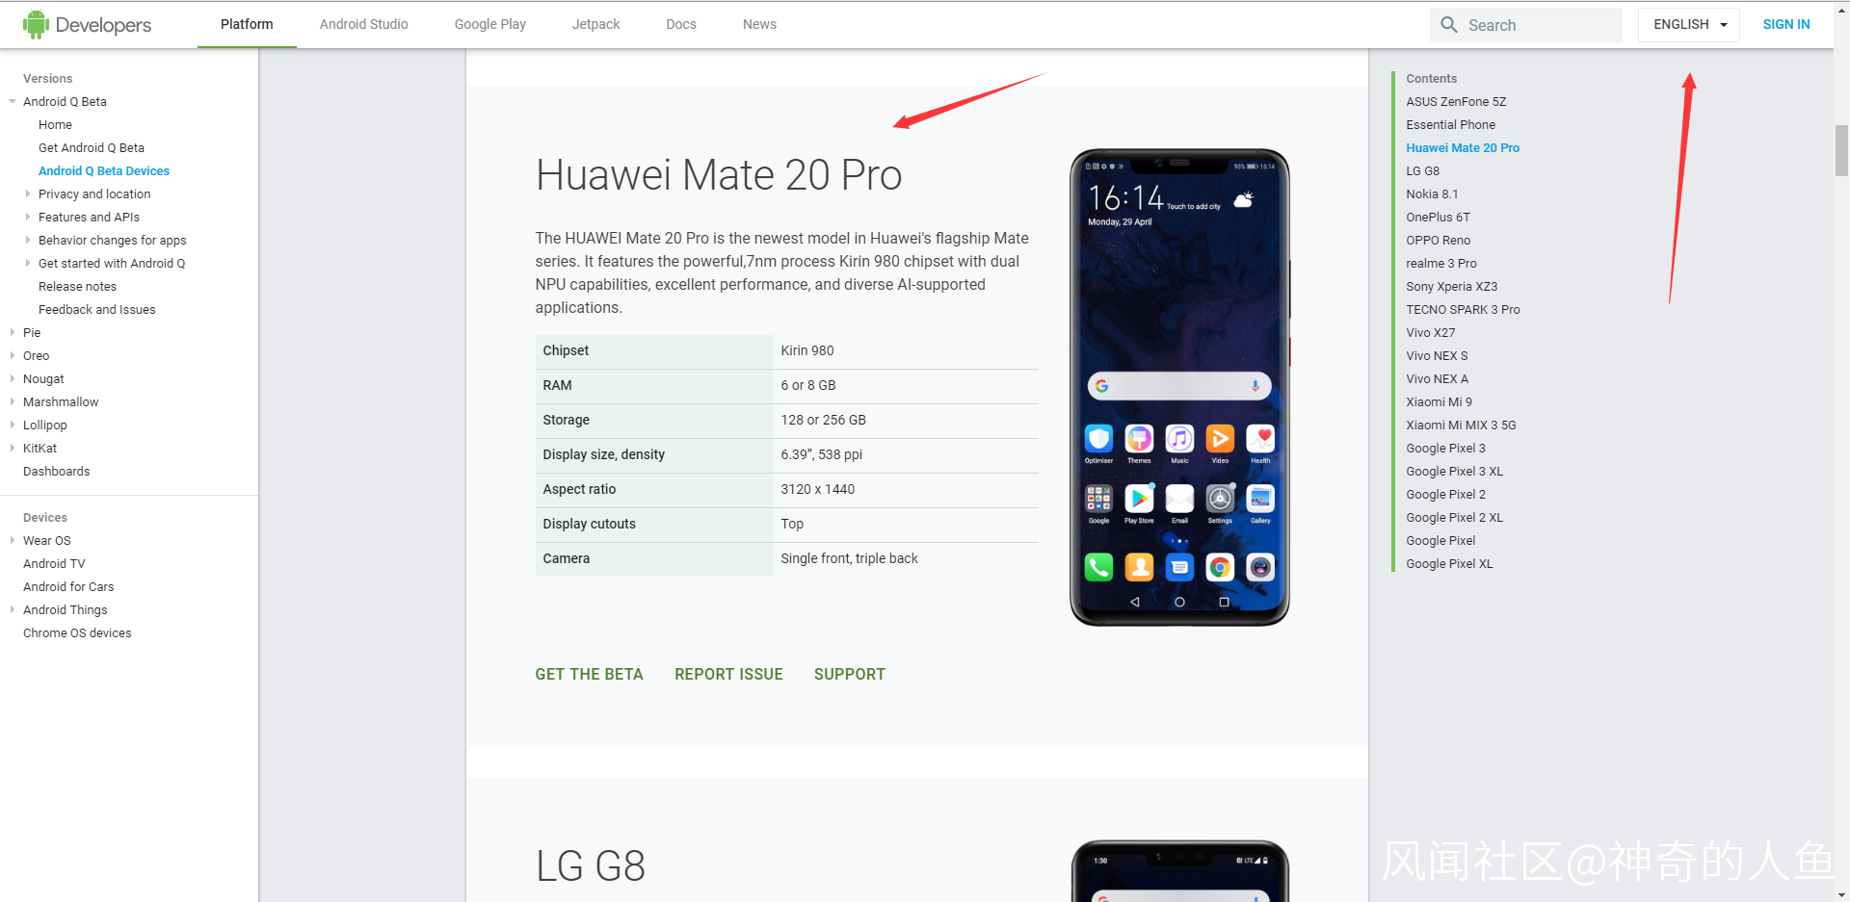Image resolution: width=1850 pixels, height=902 pixels.
Task: Expand the Privacy and location section
Action: tap(28, 193)
